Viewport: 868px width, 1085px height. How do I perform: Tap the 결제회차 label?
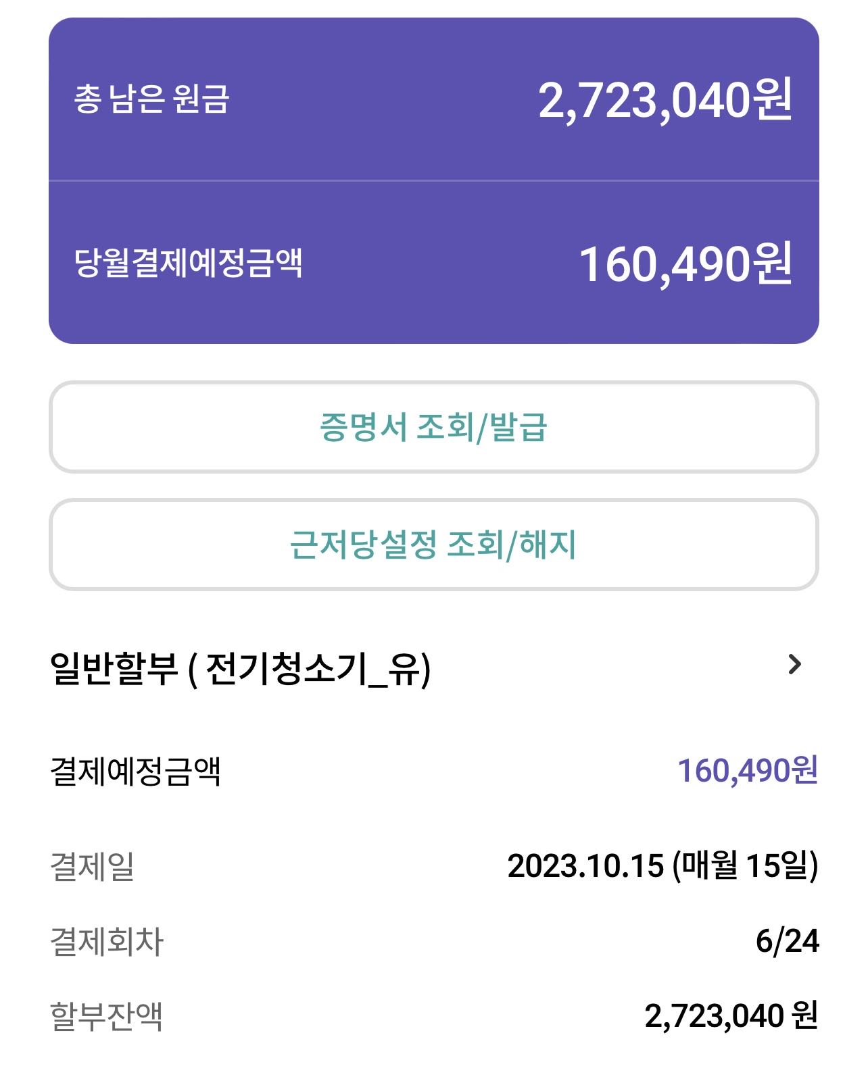107,942
